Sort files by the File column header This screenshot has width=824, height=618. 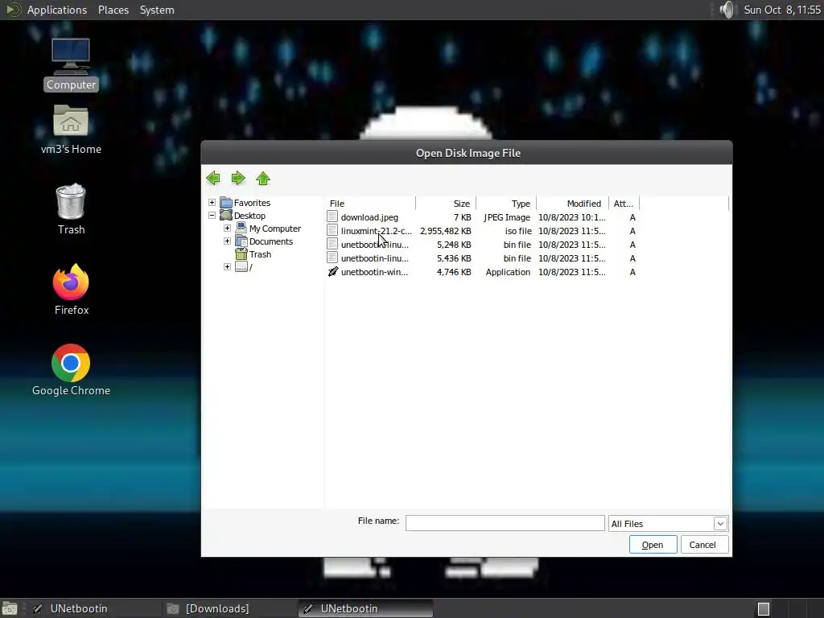[x=370, y=204]
